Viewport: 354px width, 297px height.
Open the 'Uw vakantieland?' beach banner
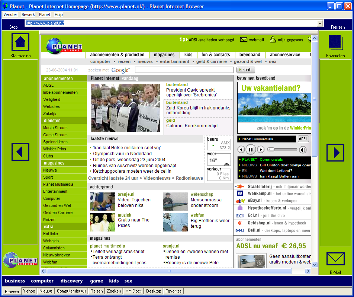[274, 108]
